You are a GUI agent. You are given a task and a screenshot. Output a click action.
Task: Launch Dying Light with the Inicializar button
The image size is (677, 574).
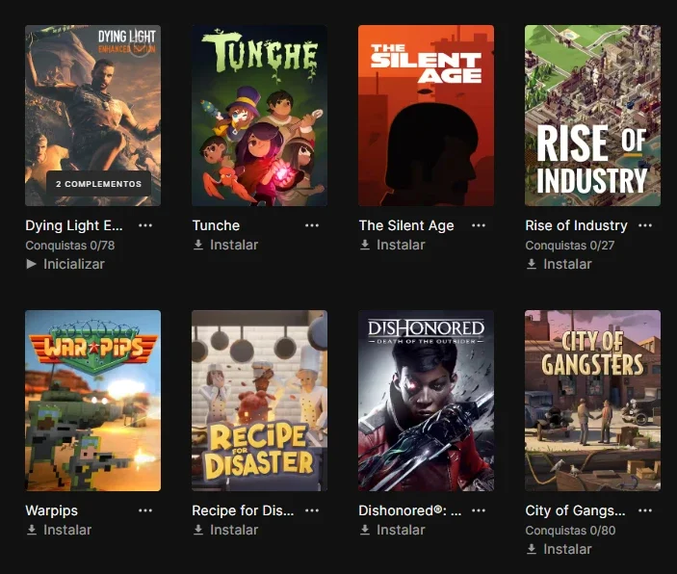65,264
